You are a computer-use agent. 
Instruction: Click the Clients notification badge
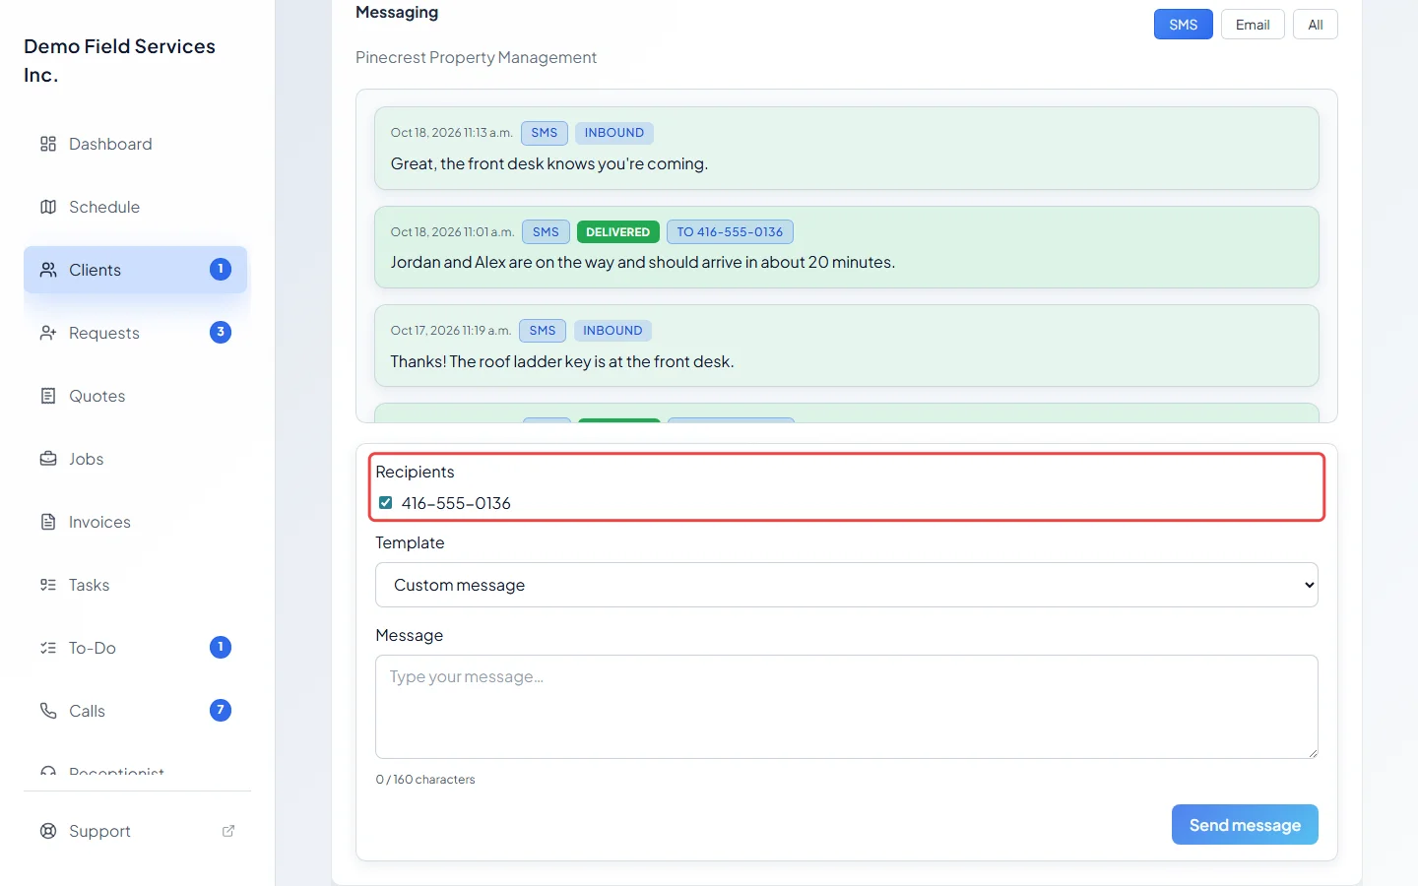[221, 269]
